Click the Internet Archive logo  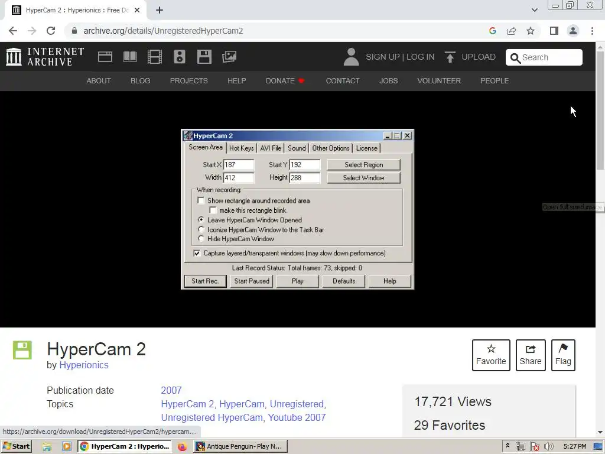(45, 57)
